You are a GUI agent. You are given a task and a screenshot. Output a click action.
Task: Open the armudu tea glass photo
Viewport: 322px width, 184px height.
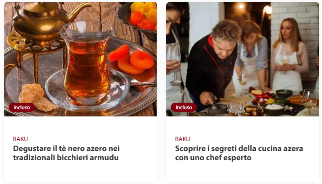pyautogui.click(x=80, y=59)
